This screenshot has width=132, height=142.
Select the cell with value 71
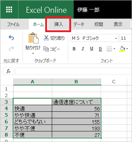(x=76, y=115)
